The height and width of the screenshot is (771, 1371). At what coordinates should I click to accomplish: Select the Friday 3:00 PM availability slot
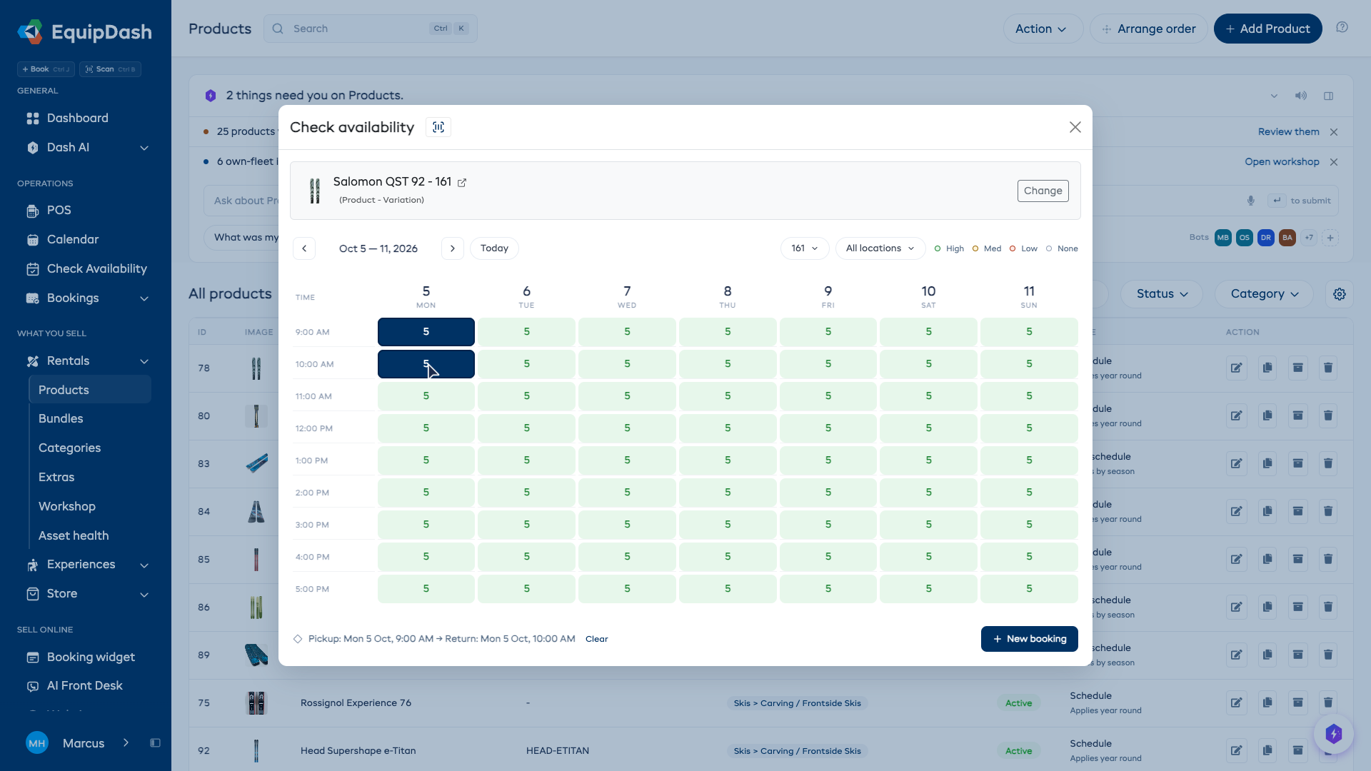pos(828,525)
